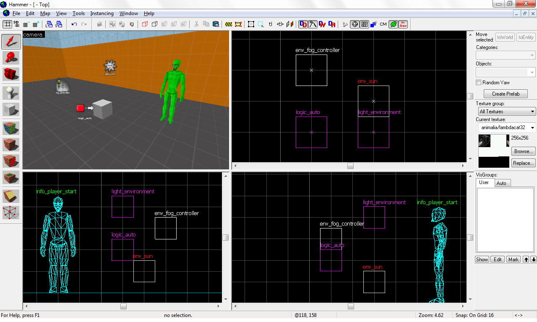The height and width of the screenshot is (322, 537).
Task: Select the Apply Overlays tool
Action: click(x=11, y=178)
